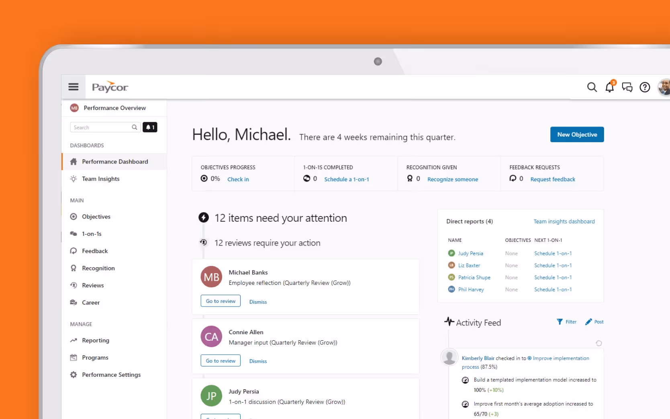Click Connie Allen CA avatar
Image resolution: width=670 pixels, height=419 pixels.
pyautogui.click(x=211, y=337)
